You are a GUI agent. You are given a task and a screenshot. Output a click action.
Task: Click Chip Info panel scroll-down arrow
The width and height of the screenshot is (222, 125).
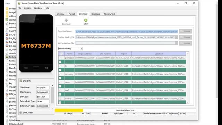pyautogui.click(x=52, y=108)
